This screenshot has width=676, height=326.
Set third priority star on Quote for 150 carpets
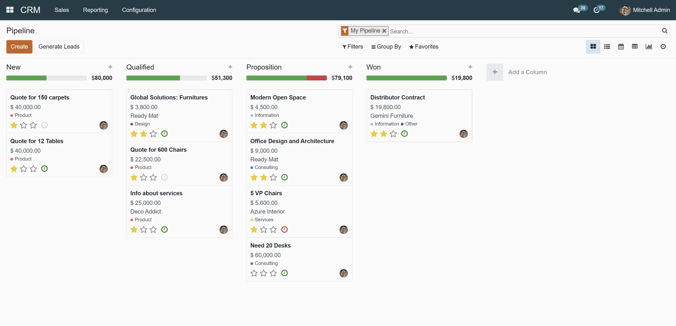33,125
